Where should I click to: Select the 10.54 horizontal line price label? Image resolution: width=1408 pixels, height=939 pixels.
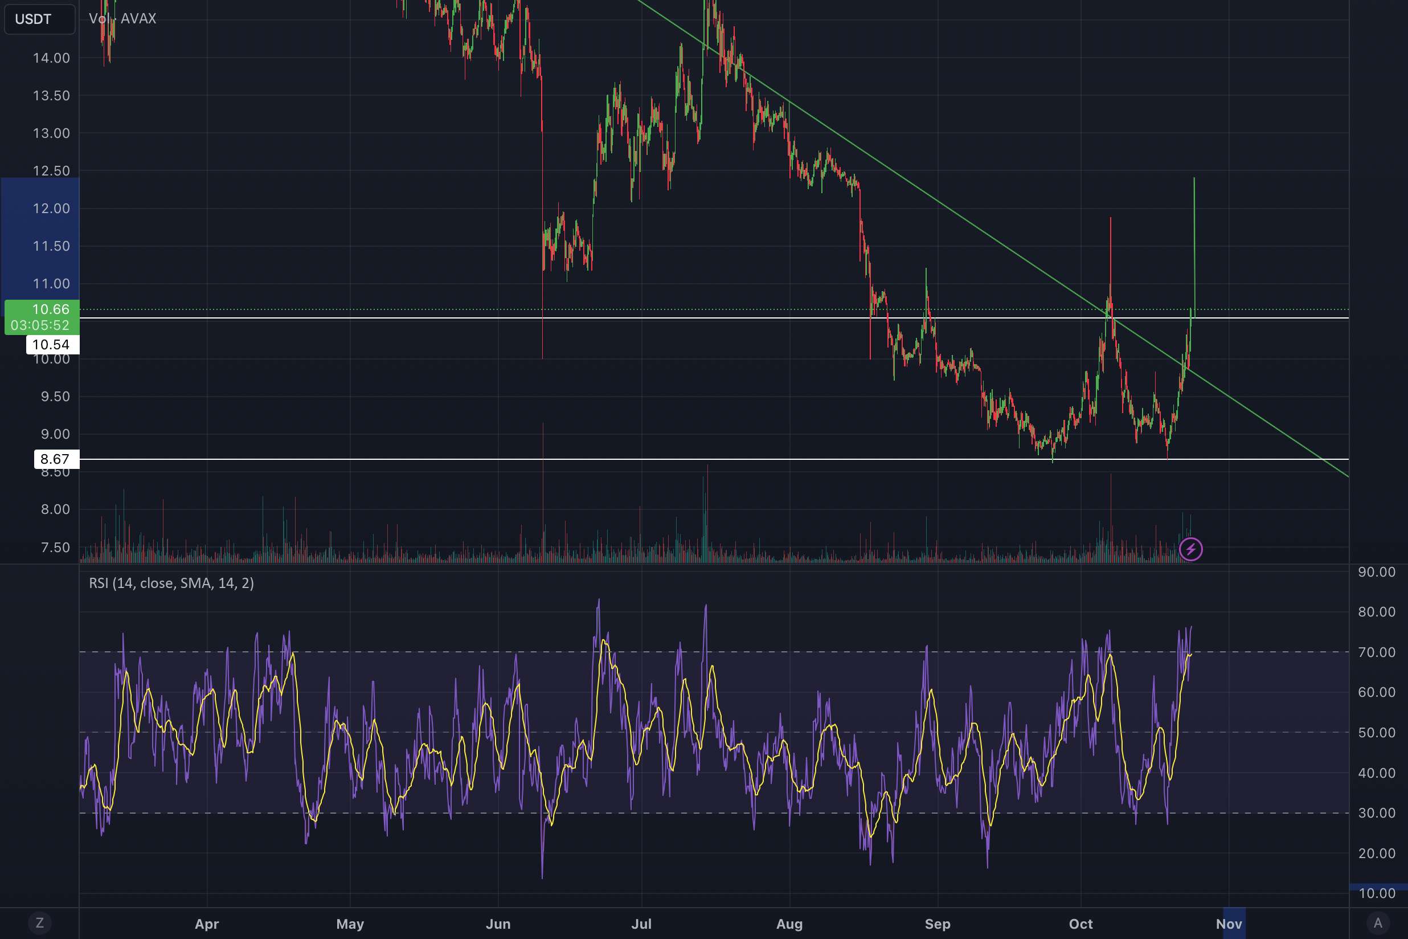coord(51,344)
